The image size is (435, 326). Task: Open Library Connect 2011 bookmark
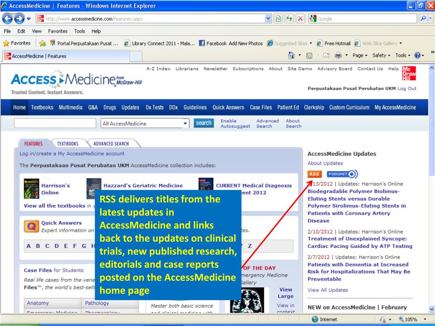click(160, 43)
